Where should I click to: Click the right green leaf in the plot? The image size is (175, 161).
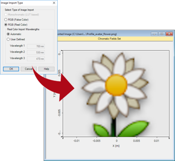(x=133, y=129)
